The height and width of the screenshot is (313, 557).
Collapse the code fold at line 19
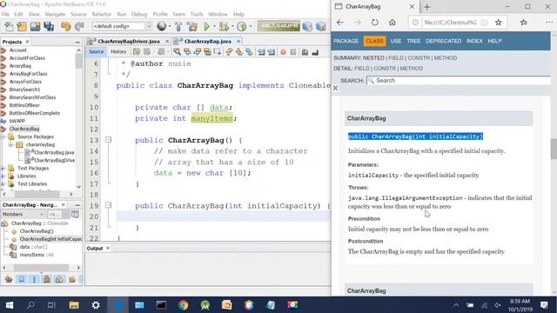tap(108, 205)
